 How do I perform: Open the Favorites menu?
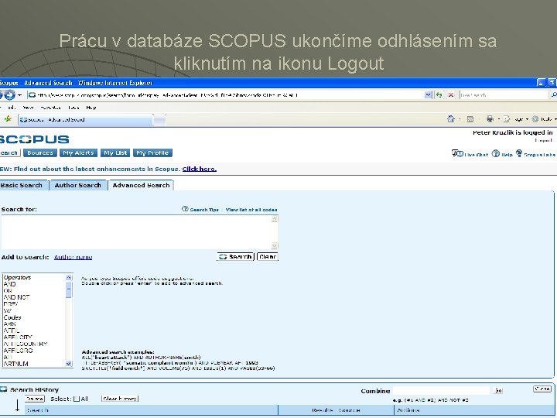tap(50, 108)
